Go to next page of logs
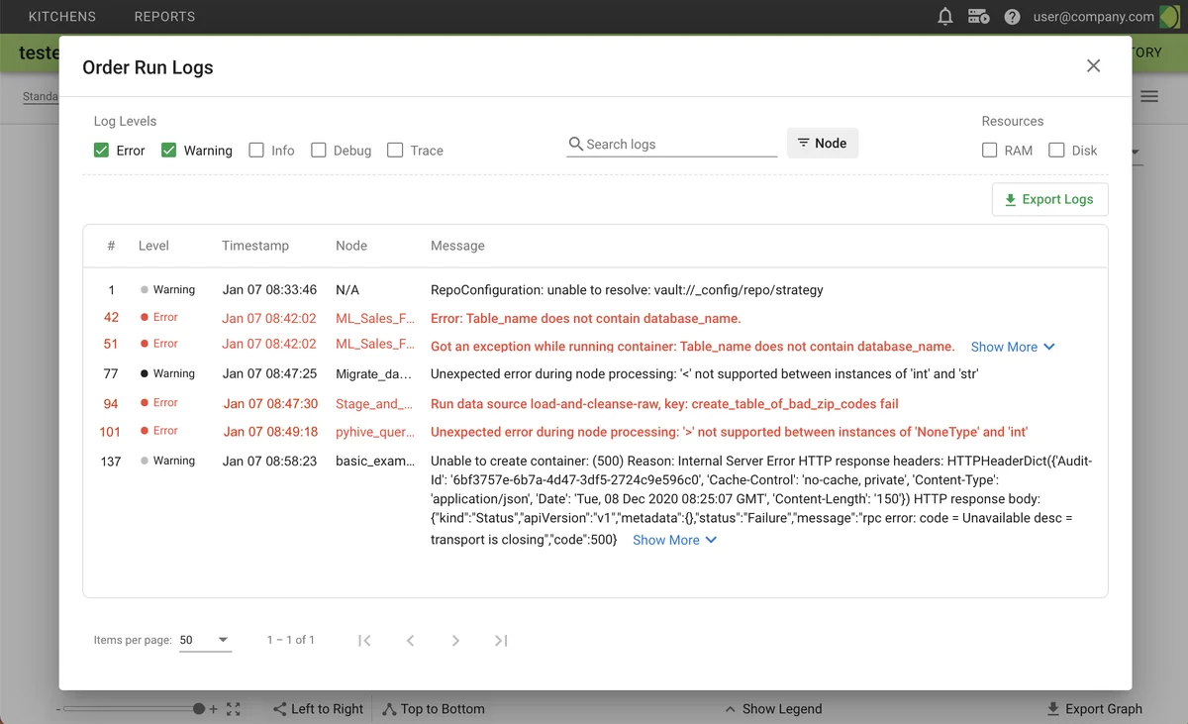The height and width of the screenshot is (724, 1188). click(x=455, y=641)
